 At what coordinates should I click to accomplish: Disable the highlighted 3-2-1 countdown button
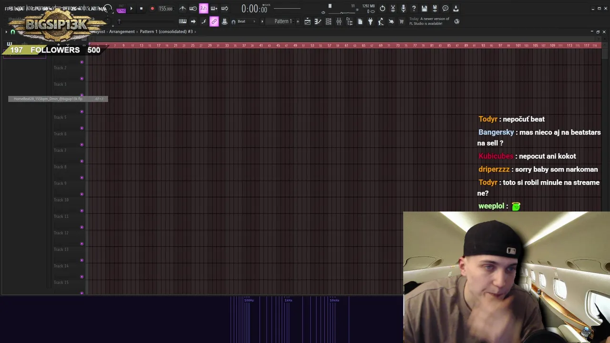click(203, 9)
